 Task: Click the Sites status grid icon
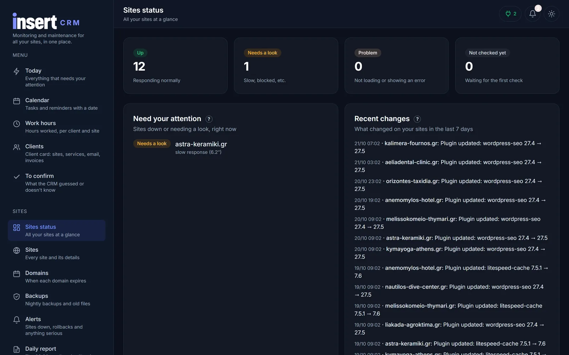click(16, 228)
